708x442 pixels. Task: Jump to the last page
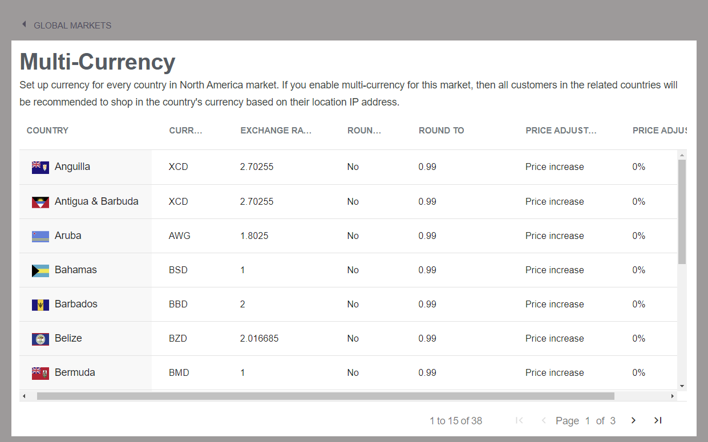point(658,420)
